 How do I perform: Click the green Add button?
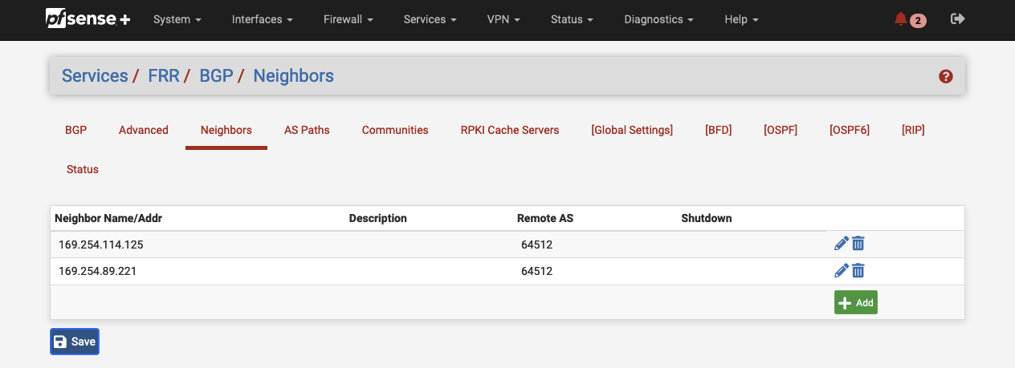(x=855, y=302)
